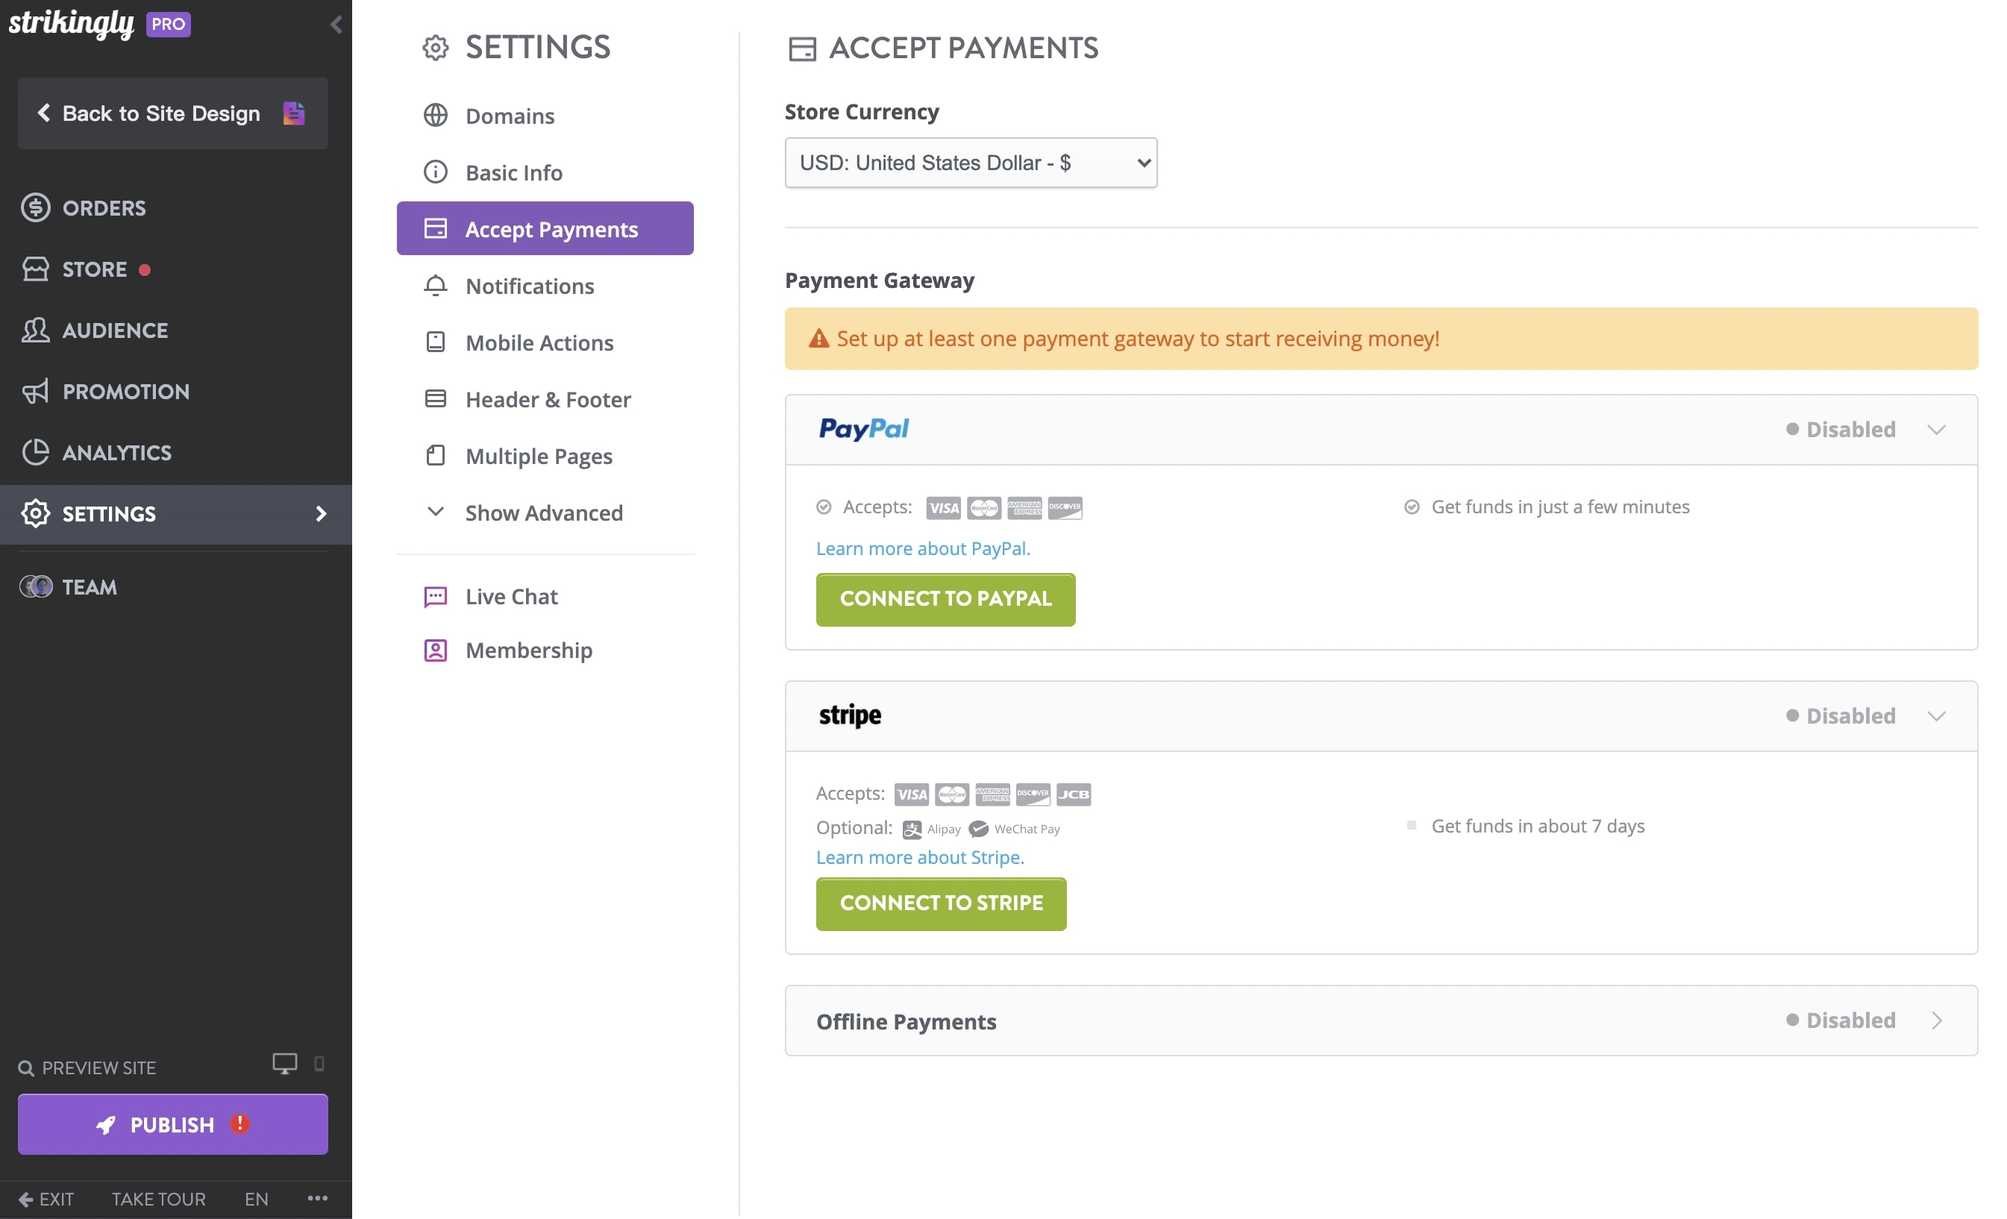The height and width of the screenshot is (1219, 2007).
Task: Open the Domains globe icon
Action: point(435,115)
